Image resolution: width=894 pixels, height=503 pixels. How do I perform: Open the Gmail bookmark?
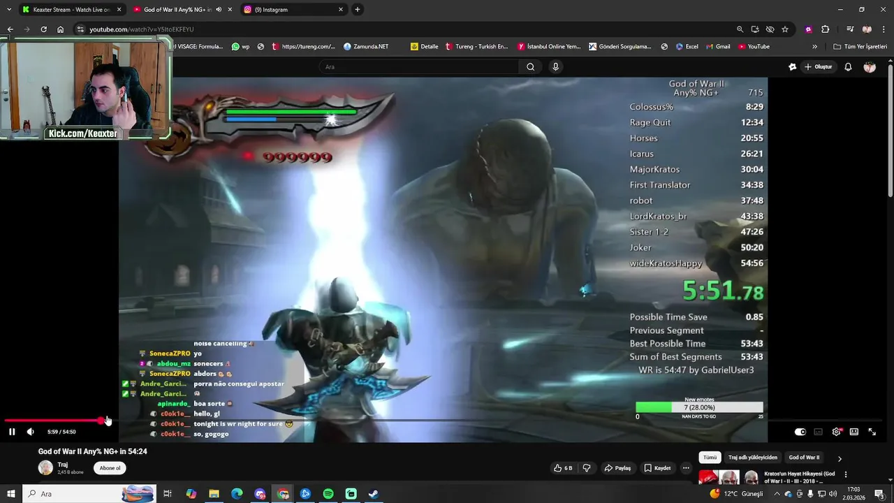point(717,47)
